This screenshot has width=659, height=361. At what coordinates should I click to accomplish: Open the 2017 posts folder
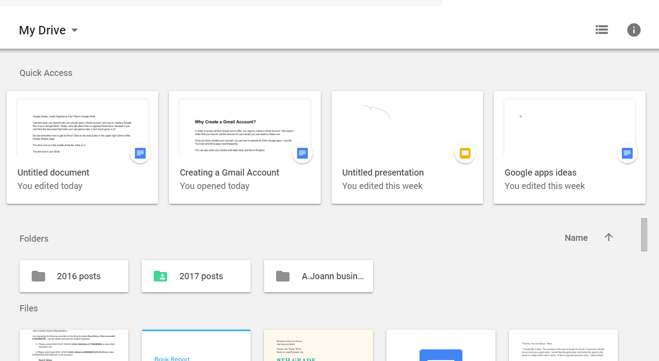click(x=196, y=276)
